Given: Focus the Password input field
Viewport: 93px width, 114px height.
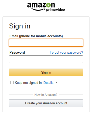Looking at the screenshot, I should (46, 59).
